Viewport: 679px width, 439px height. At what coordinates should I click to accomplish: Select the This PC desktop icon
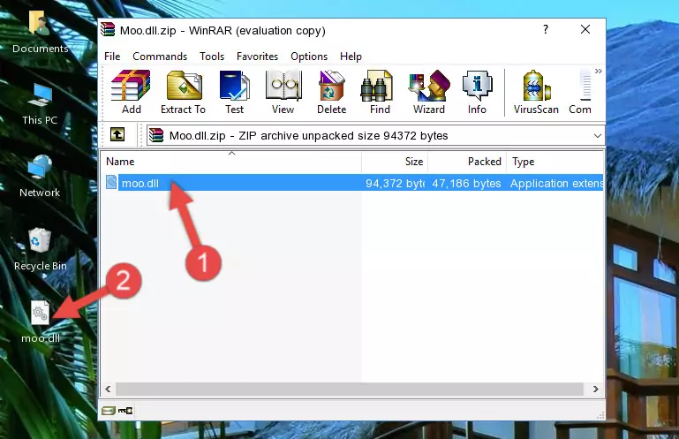[40, 104]
